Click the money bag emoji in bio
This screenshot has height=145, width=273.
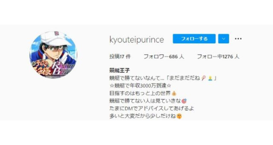coord(174,93)
